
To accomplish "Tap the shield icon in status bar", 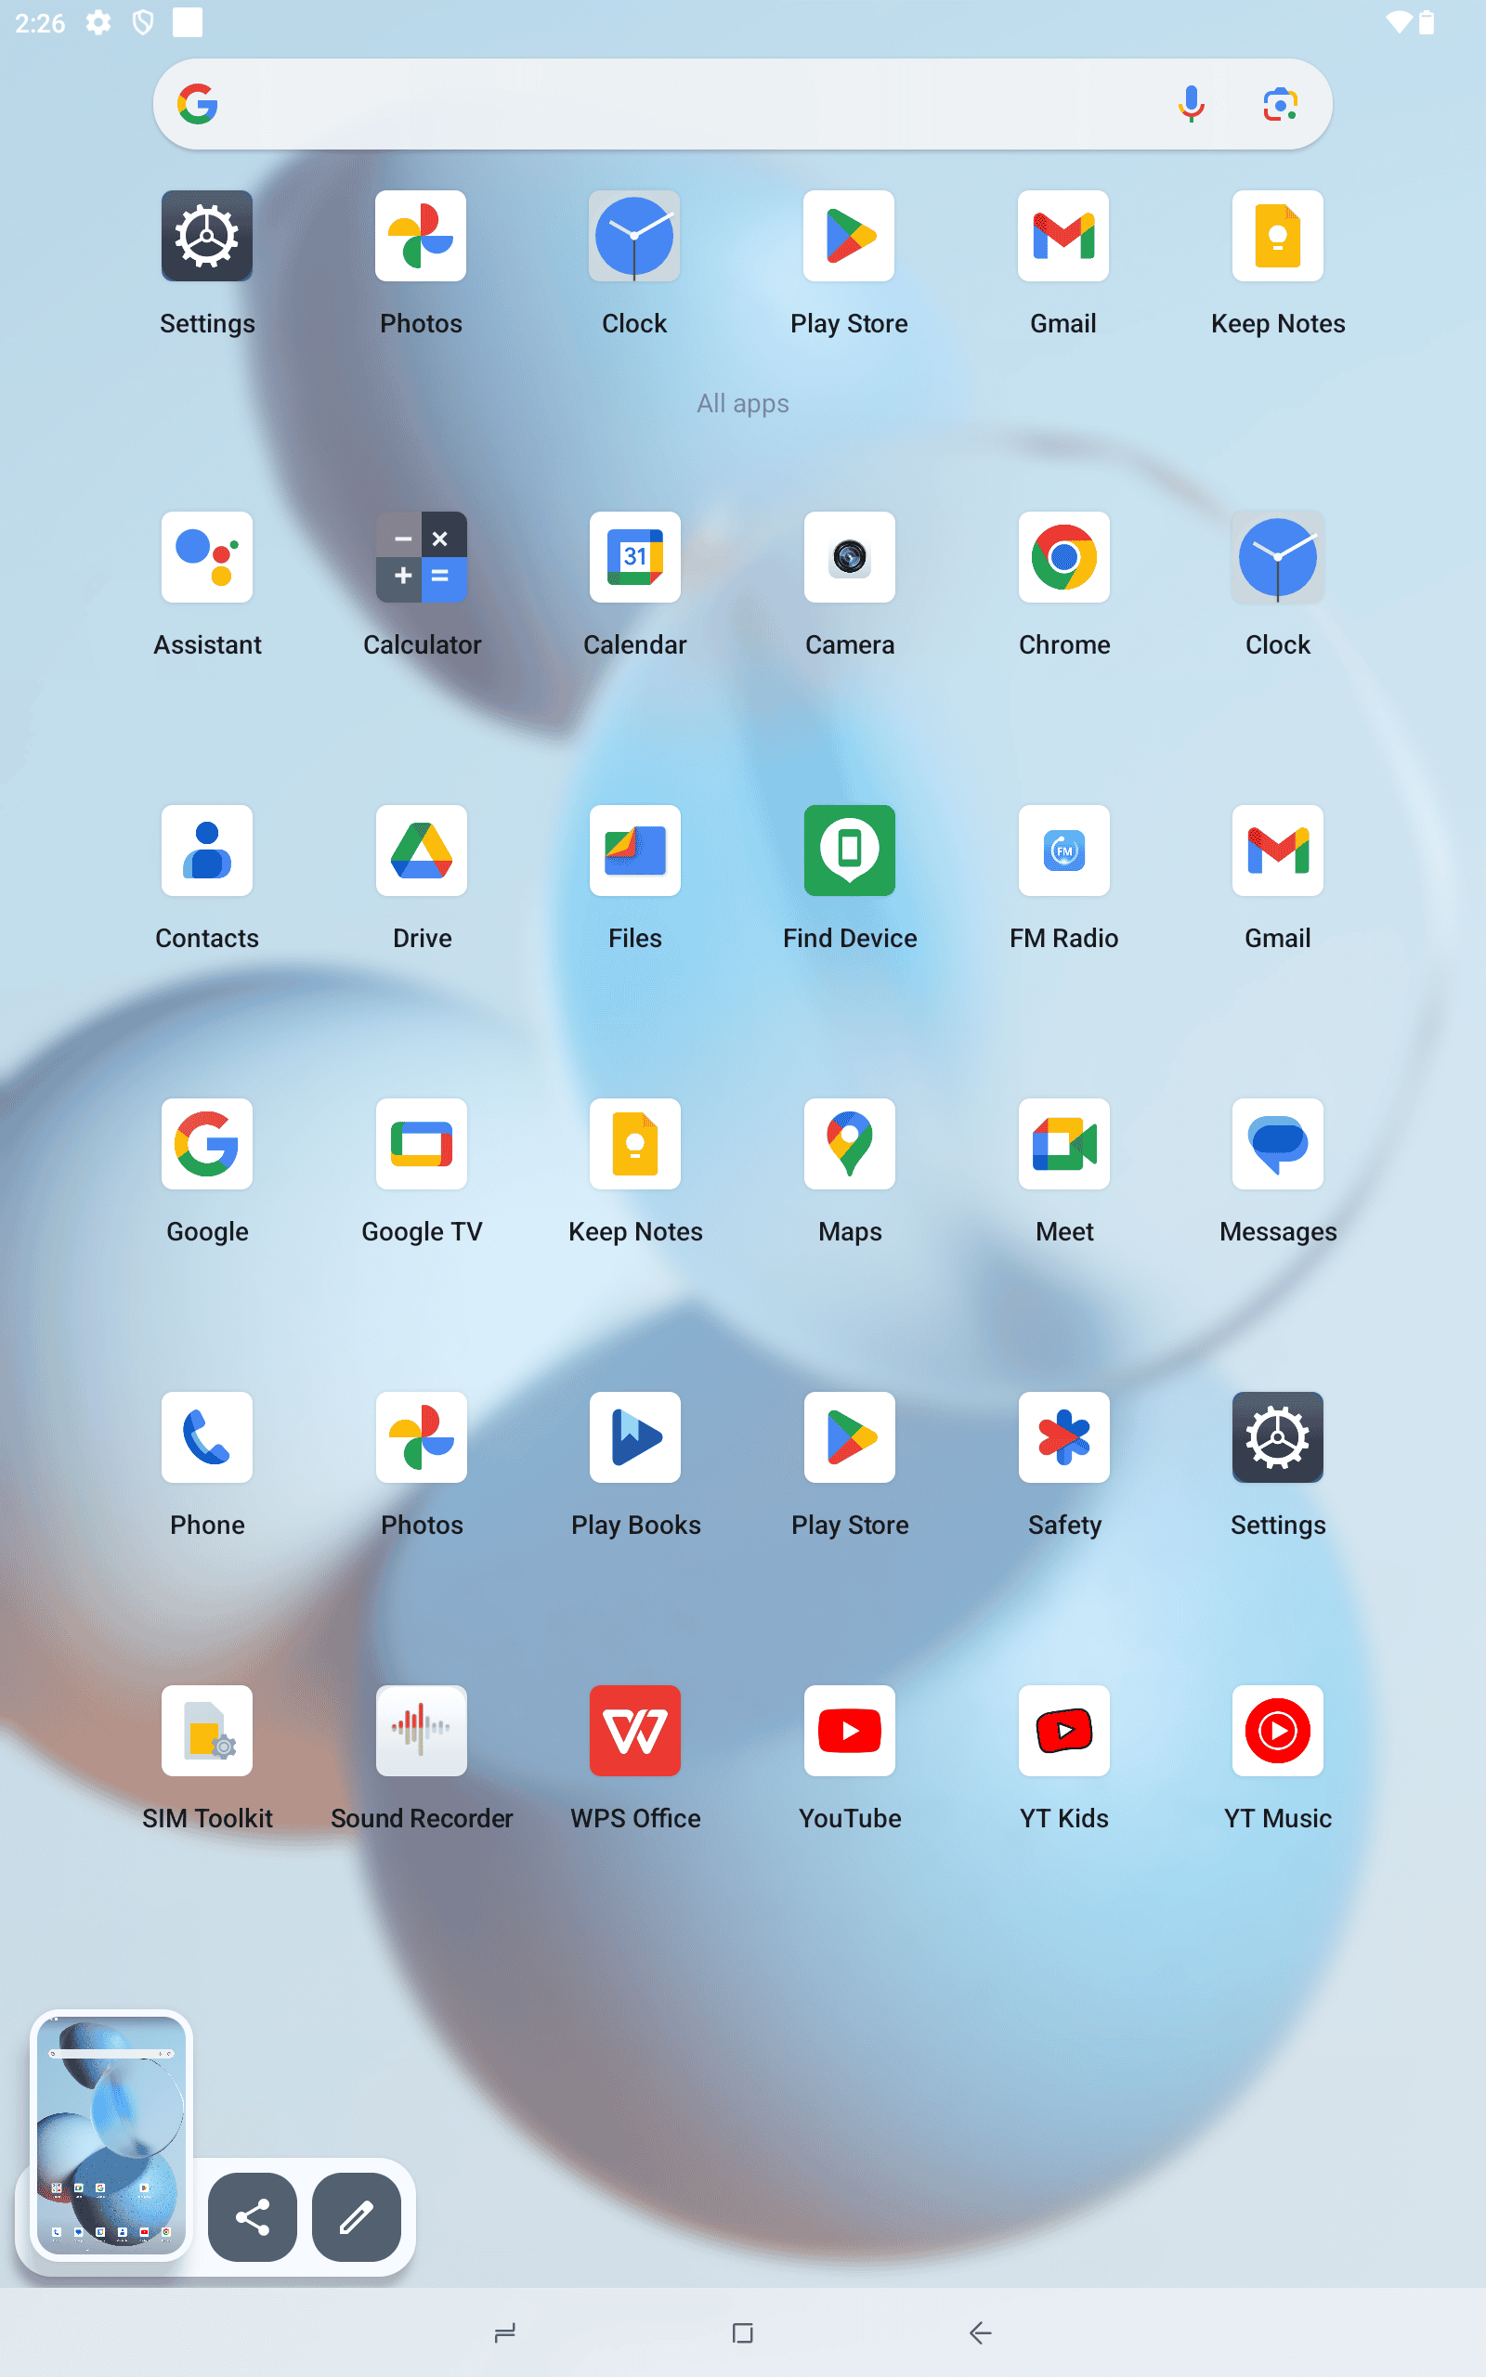I will point(142,21).
